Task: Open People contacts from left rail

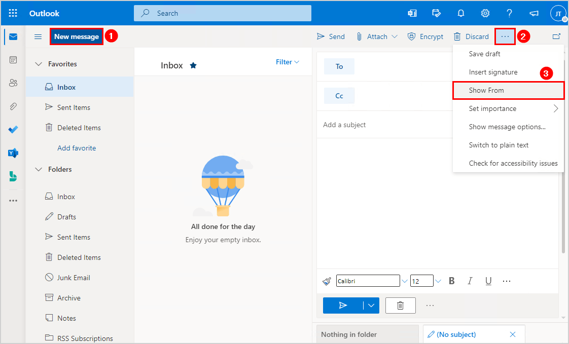Action: 13,83
